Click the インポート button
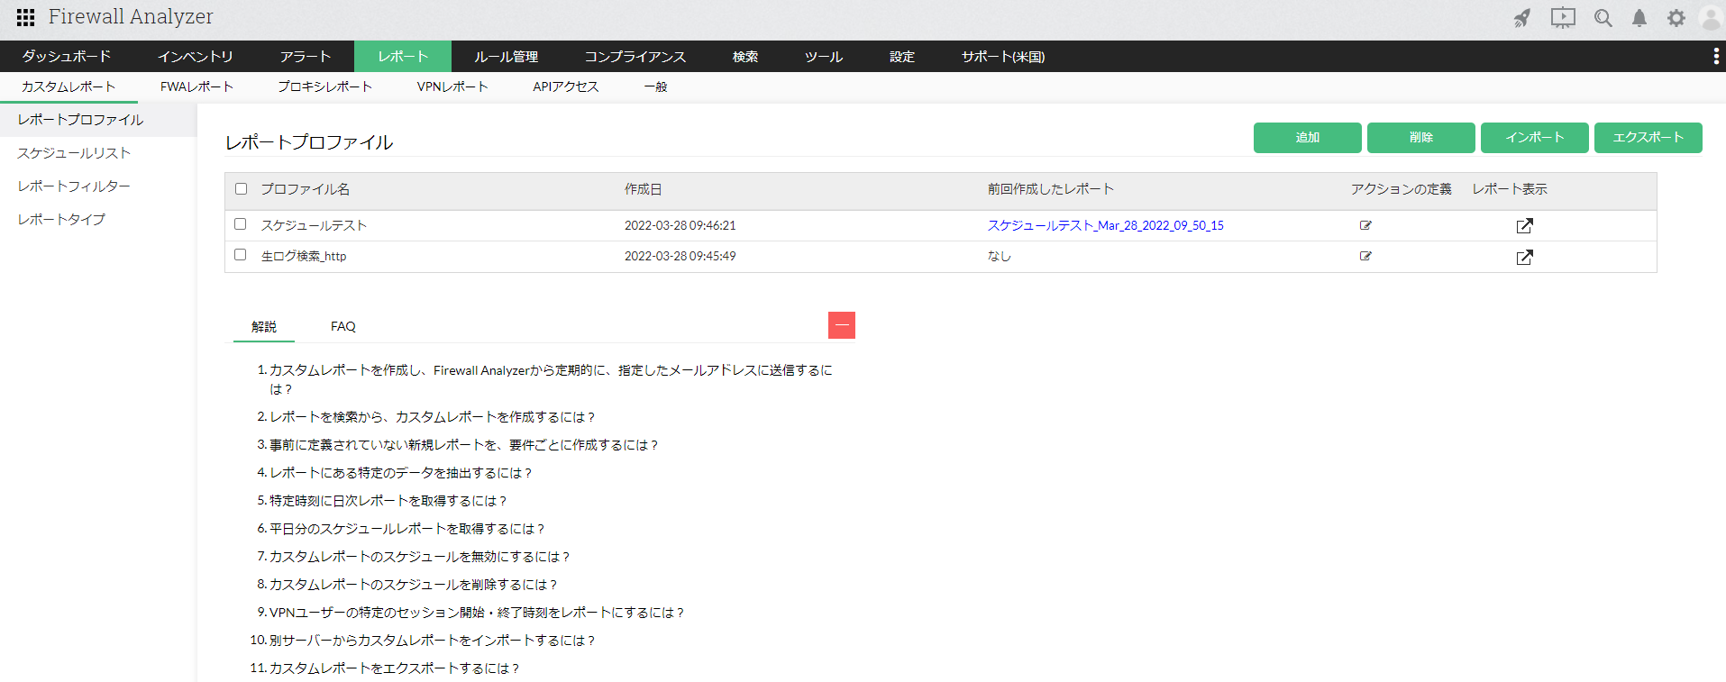Viewport: 1726px width, 682px height. click(1535, 138)
